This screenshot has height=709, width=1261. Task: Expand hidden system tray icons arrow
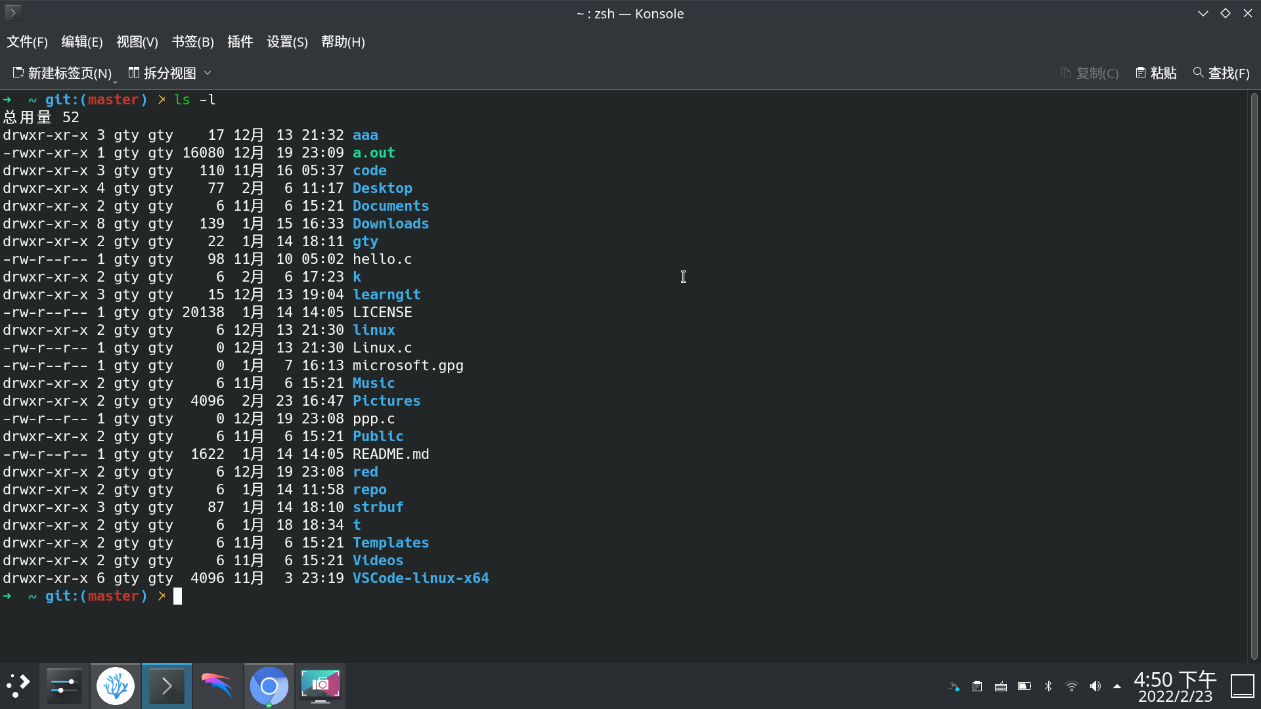click(x=1117, y=686)
